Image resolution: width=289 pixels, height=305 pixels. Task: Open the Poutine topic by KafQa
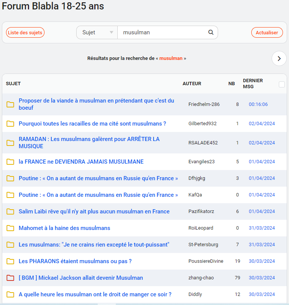coord(98,195)
